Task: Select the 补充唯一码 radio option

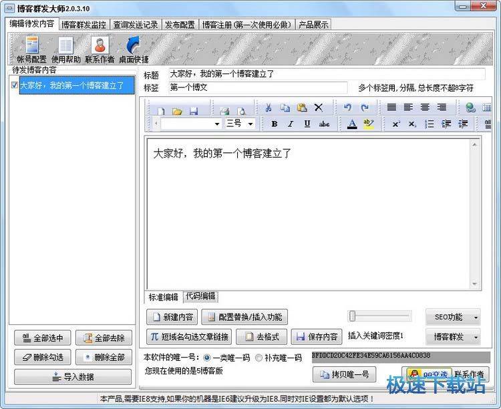Action: click(258, 358)
